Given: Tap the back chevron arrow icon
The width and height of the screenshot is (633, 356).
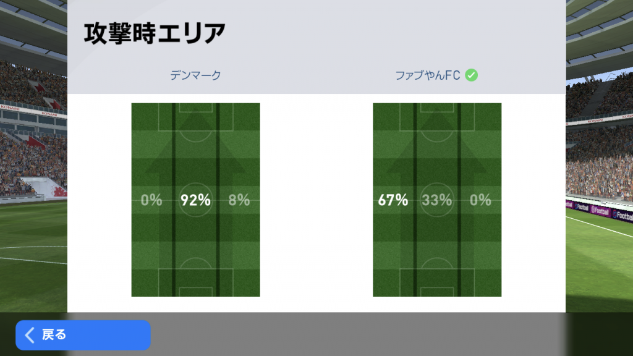Looking at the screenshot, I should pyautogui.click(x=30, y=335).
